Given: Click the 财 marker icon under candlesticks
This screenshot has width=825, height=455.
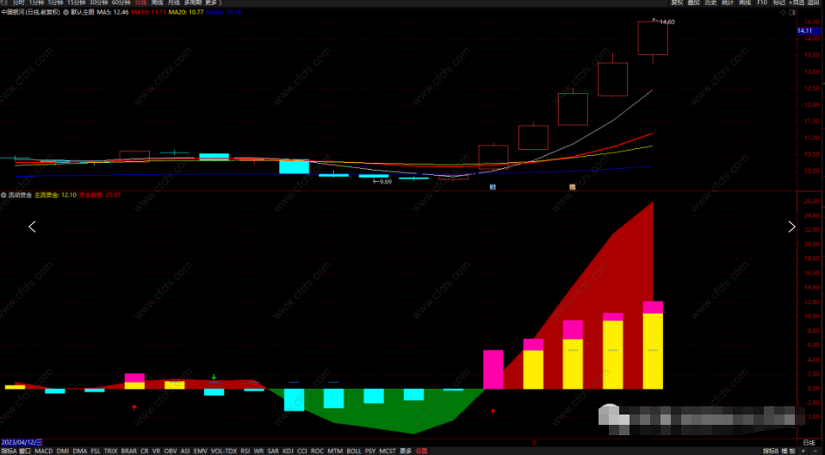Looking at the screenshot, I should pos(492,187).
